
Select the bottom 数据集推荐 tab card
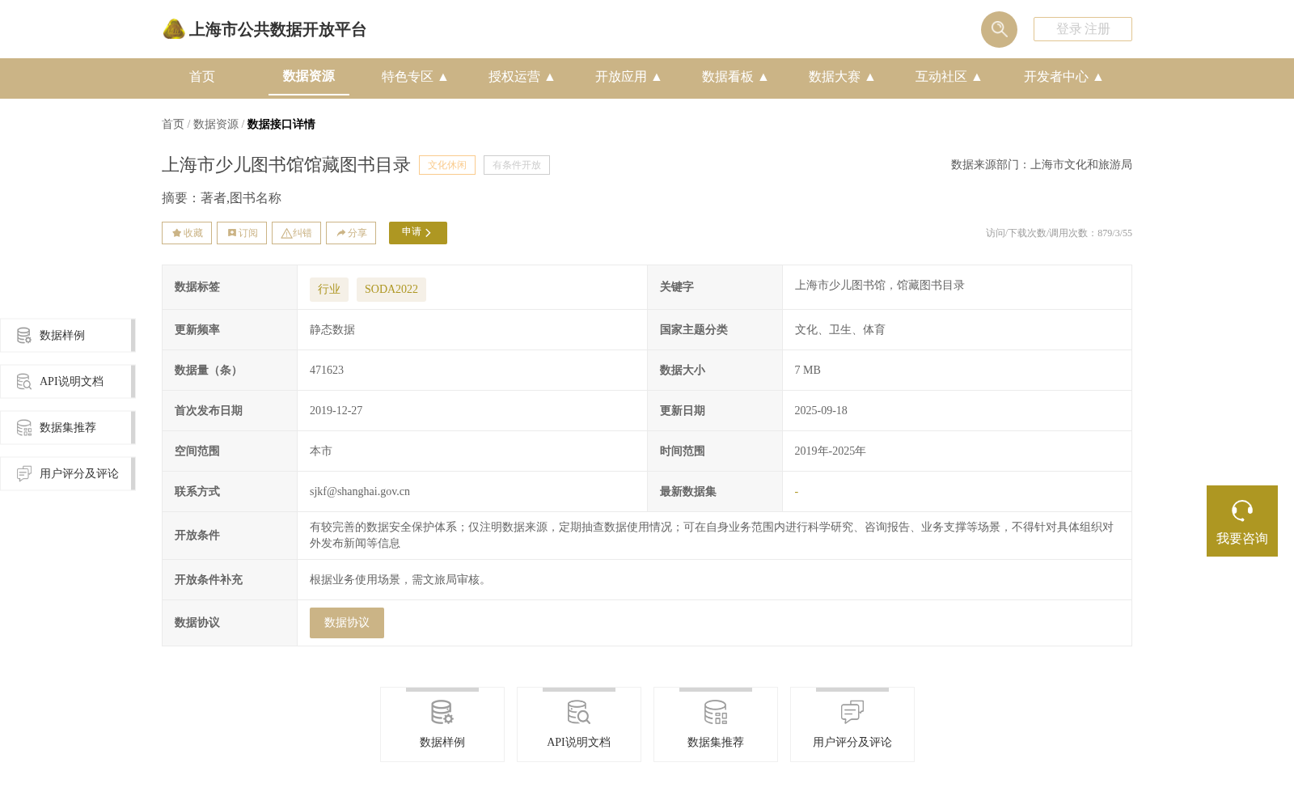[x=716, y=724]
